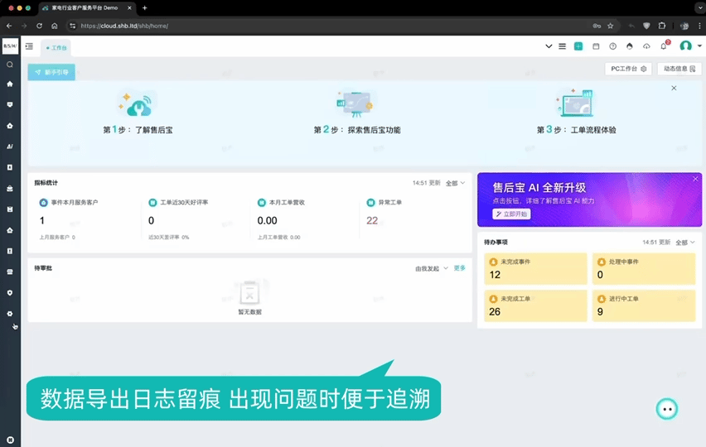706x447 pixels.
Task: Open the settings gear in sidebar
Action: 10,314
